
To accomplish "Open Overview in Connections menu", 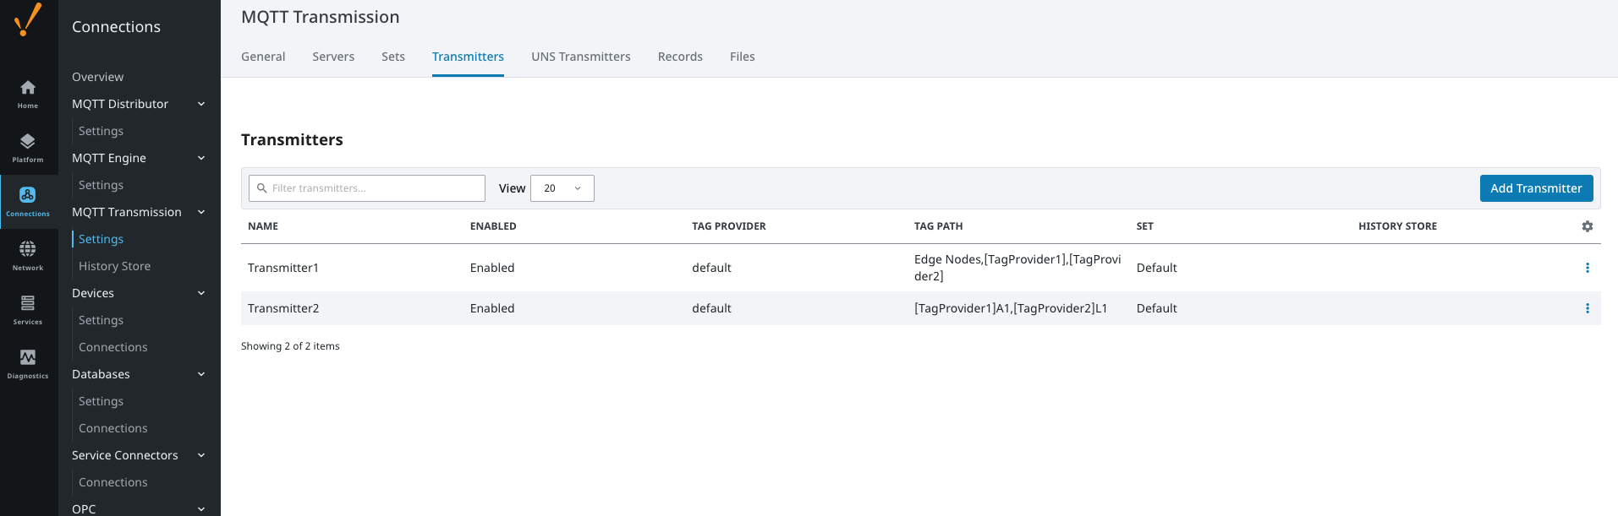I will coord(97,77).
